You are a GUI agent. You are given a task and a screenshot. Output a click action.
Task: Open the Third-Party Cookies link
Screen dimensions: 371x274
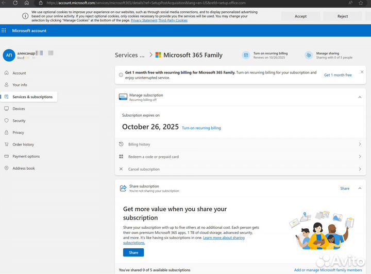coord(173,21)
